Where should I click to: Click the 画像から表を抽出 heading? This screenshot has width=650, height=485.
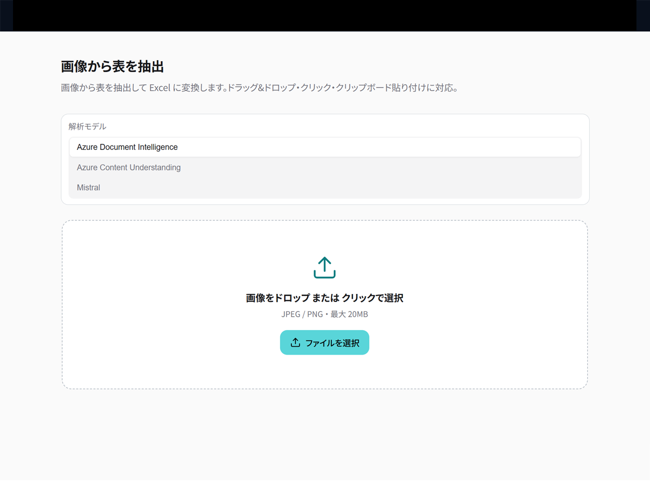point(112,67)
